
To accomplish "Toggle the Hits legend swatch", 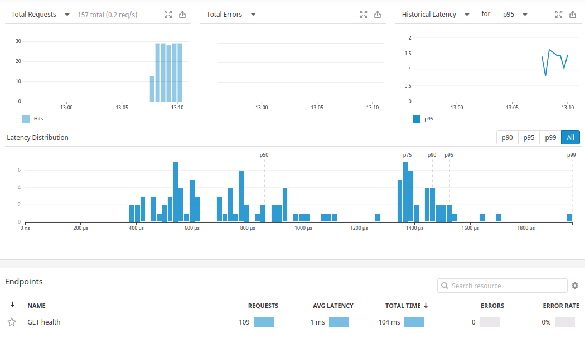I will coord(26,119).
